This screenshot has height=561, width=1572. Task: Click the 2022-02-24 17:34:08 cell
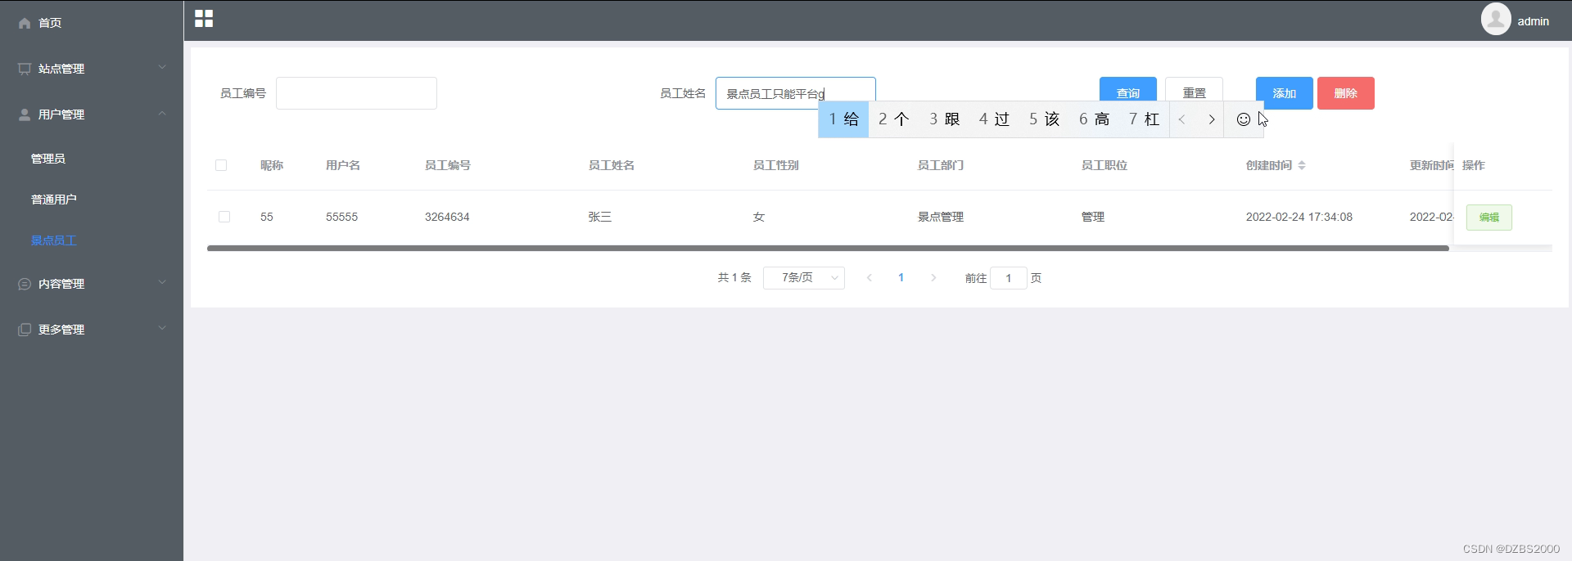click(1299, 217)
